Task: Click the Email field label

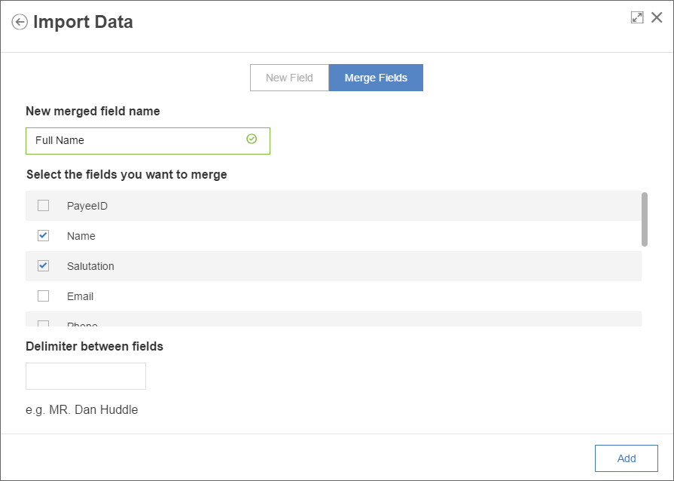Action: coord(81,296)
